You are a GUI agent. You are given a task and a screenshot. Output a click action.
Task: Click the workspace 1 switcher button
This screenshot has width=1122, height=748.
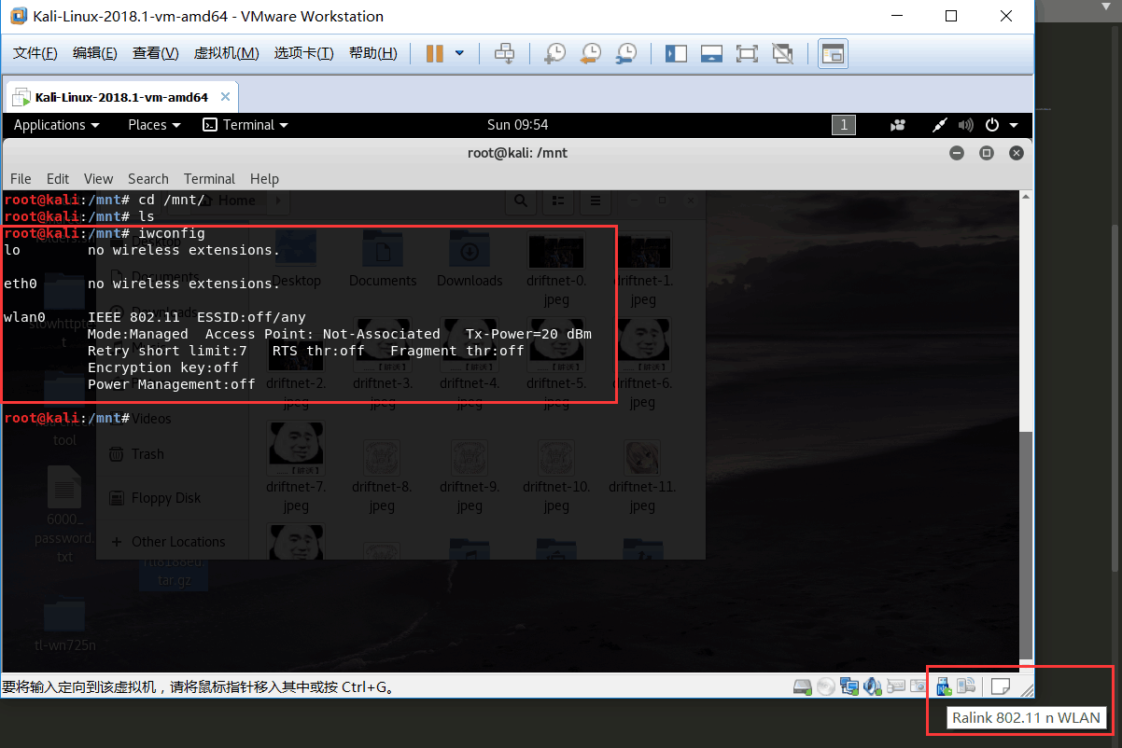tap(843, 125)
